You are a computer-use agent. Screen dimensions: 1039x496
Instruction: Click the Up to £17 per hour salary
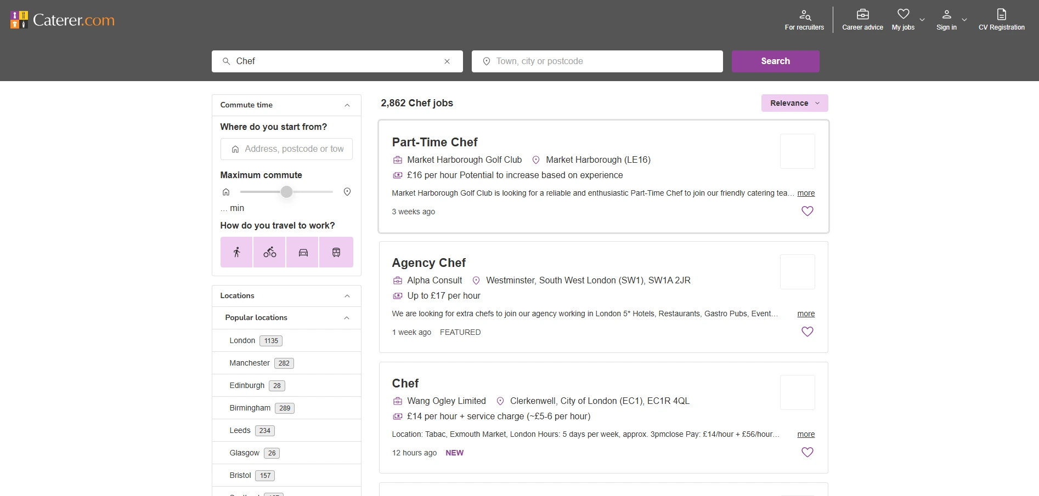click(x=444, y=295)
